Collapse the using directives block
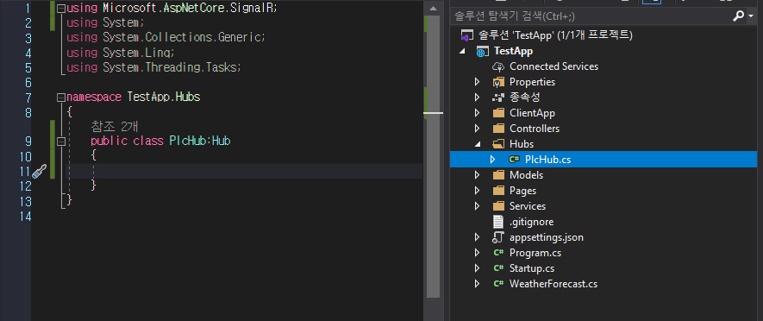This screenshot has width=763, height=321. 61,9
